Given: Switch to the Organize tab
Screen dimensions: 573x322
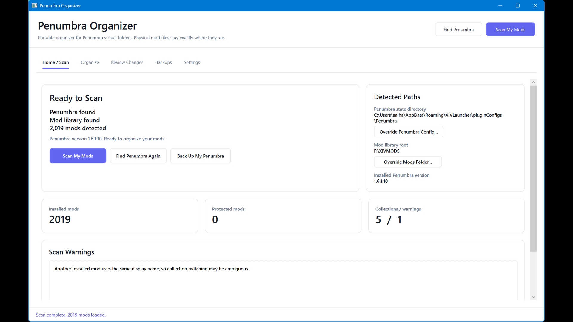Looking at the screenshot, I should tap(90, 62).
